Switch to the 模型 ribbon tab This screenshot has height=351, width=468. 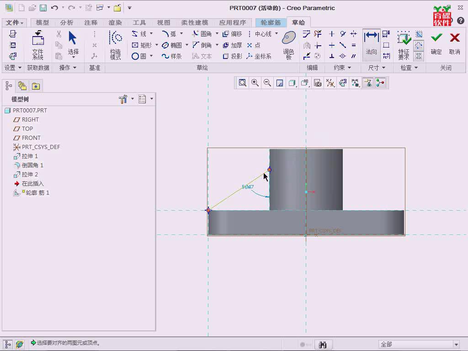click(43, 22)
